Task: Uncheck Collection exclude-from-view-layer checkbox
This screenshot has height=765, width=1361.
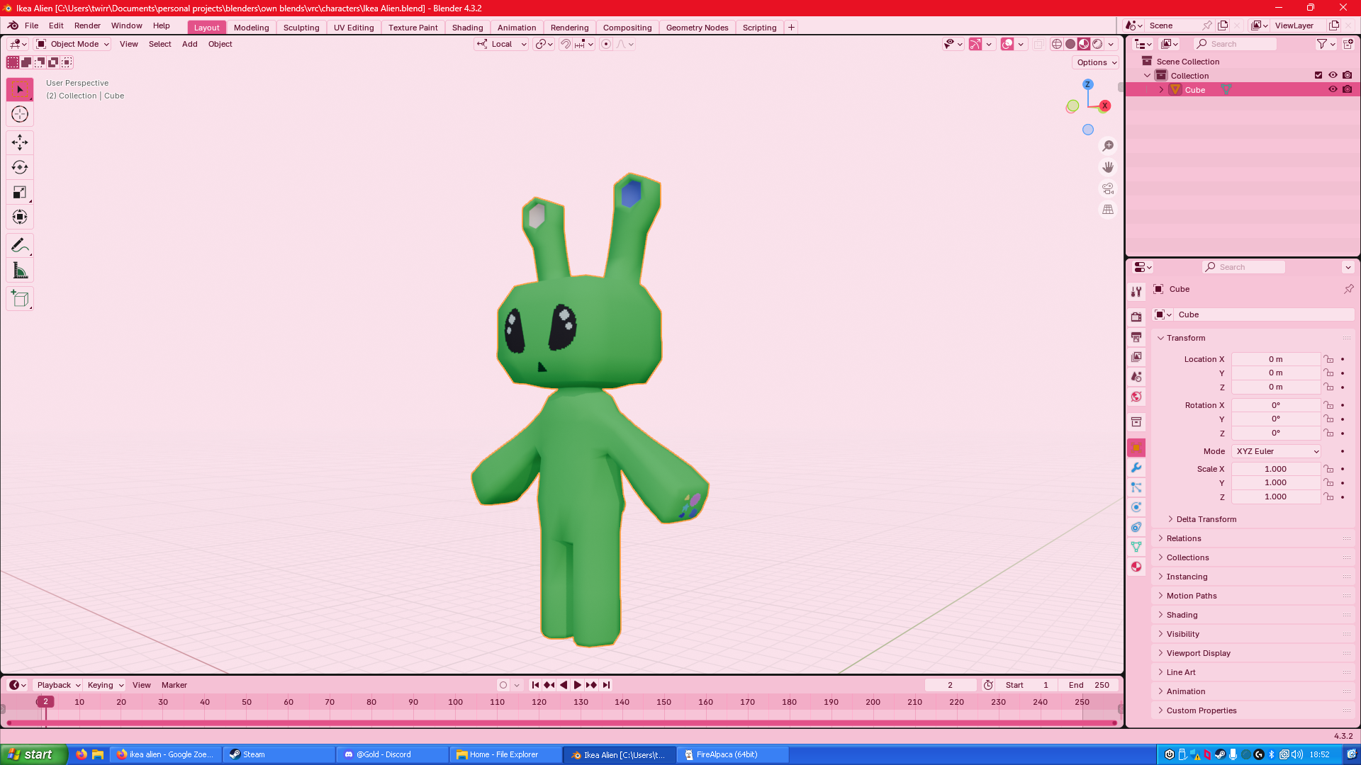Action: [x=1318, y=76]
